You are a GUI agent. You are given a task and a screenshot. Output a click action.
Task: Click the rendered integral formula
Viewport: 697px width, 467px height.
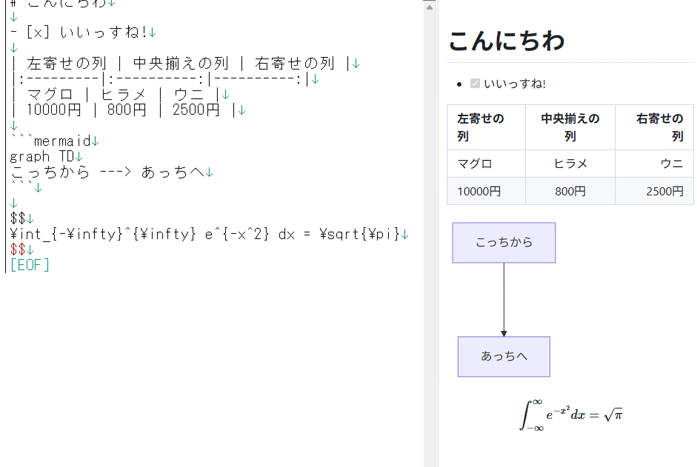570,415
